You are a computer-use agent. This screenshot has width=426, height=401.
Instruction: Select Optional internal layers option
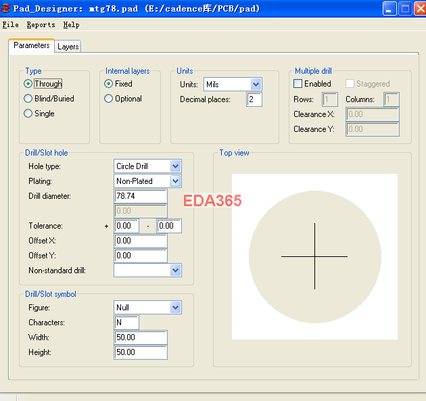click(x=109, y=99)
